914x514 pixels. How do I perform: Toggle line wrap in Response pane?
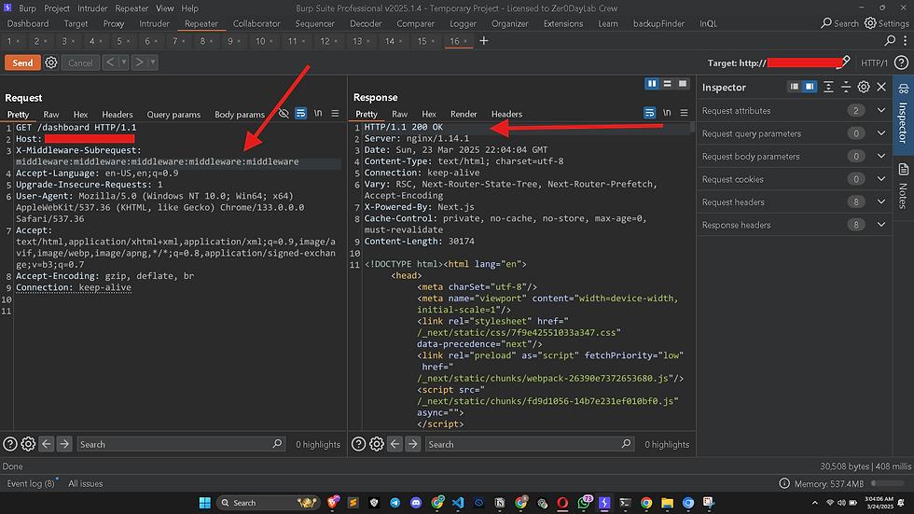point(650,114)
